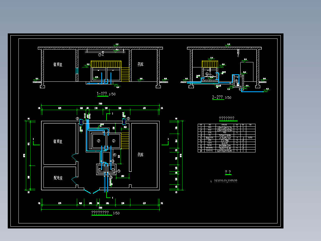Click the Q=1100m3/h cell in equipment table
The width and height of the screenshot is (321, 241).
coord(225,146)
